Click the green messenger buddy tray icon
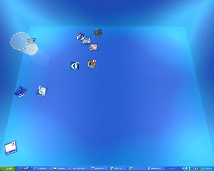 coord(189,169)
